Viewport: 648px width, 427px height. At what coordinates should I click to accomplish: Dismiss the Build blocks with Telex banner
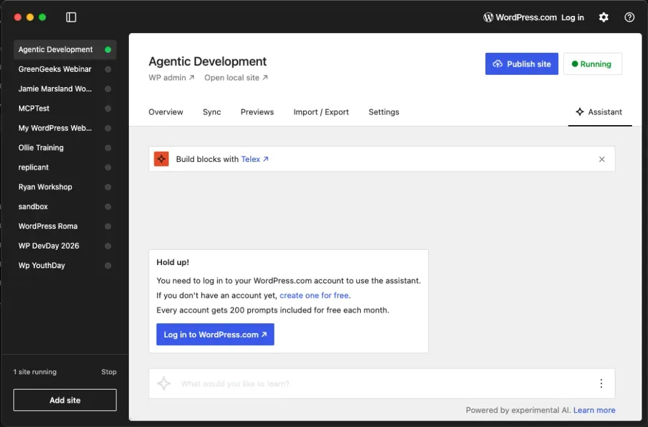pos(602,159)
